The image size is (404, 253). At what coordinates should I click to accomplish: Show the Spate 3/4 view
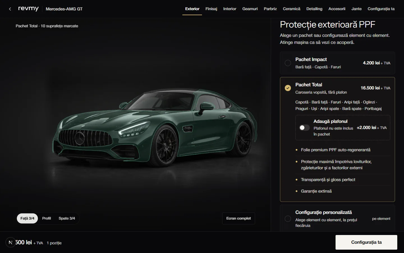click(67, 218)
